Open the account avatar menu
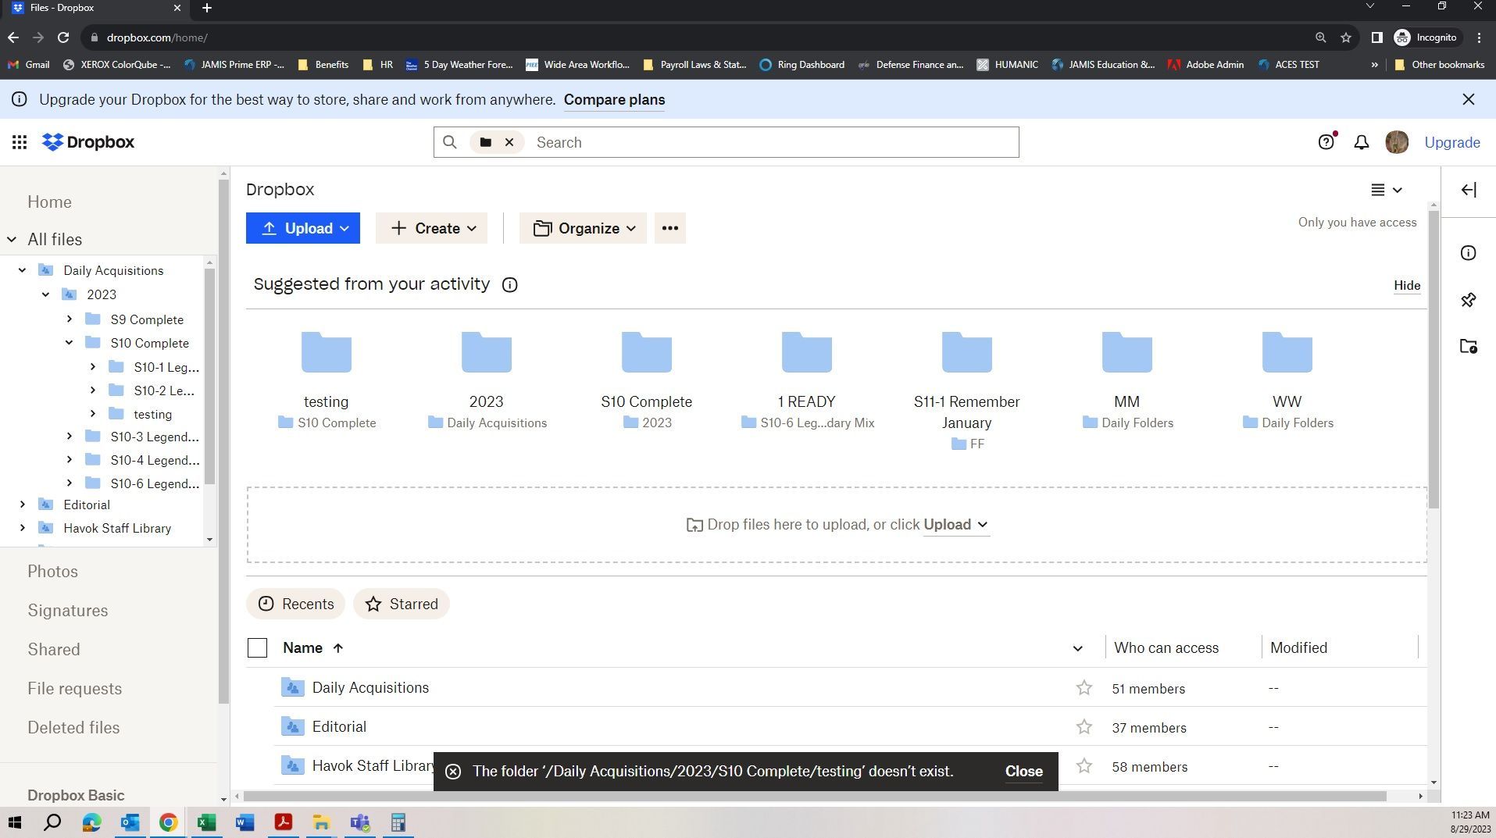The height and width of the screenshot is (838, 1496). tap(1397, 142)
